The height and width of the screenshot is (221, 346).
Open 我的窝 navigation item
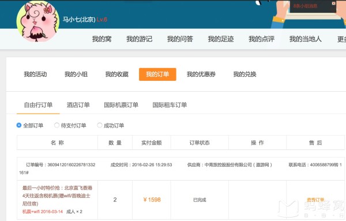[x=101, y=39]
